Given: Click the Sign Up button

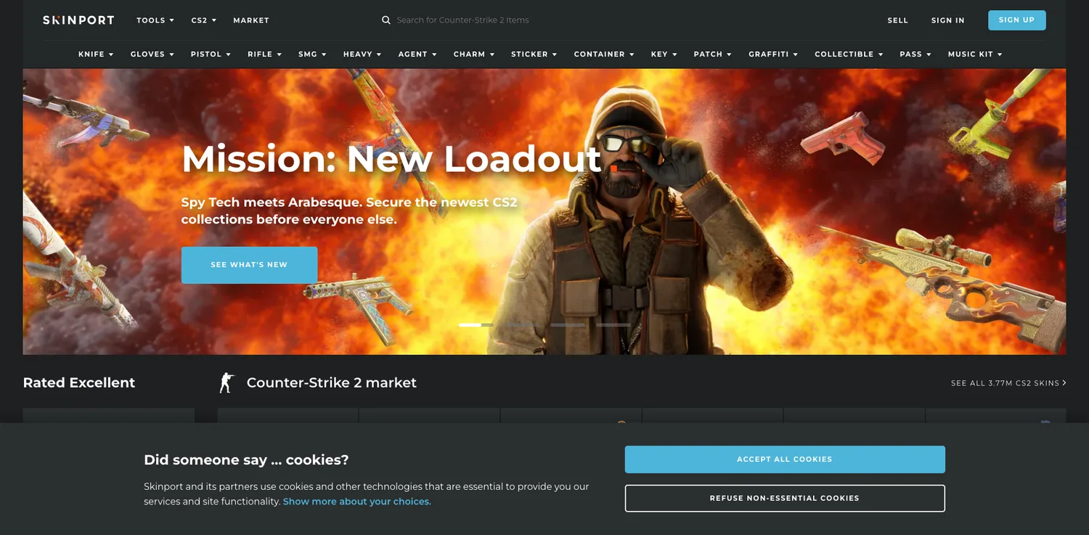Looking at the screenshot, I should point(1016,20).
